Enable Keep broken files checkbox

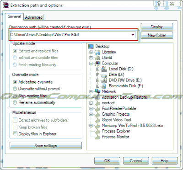pos(15,127)
